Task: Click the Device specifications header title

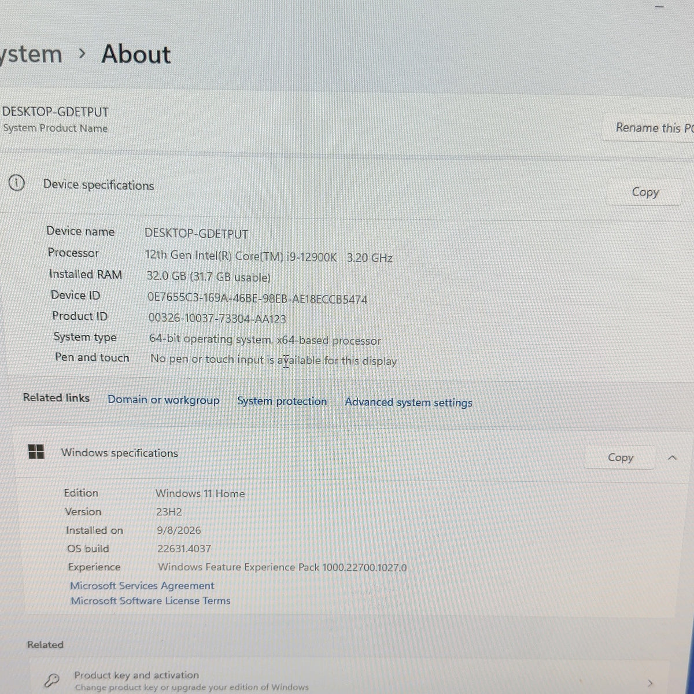Action: coord(99,185)
